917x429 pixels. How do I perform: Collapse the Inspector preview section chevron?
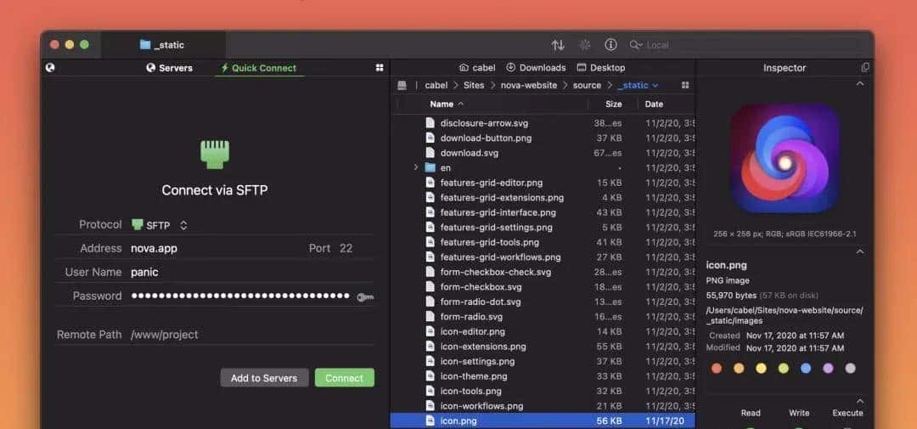pyautogui.click(x=859, y=84)
